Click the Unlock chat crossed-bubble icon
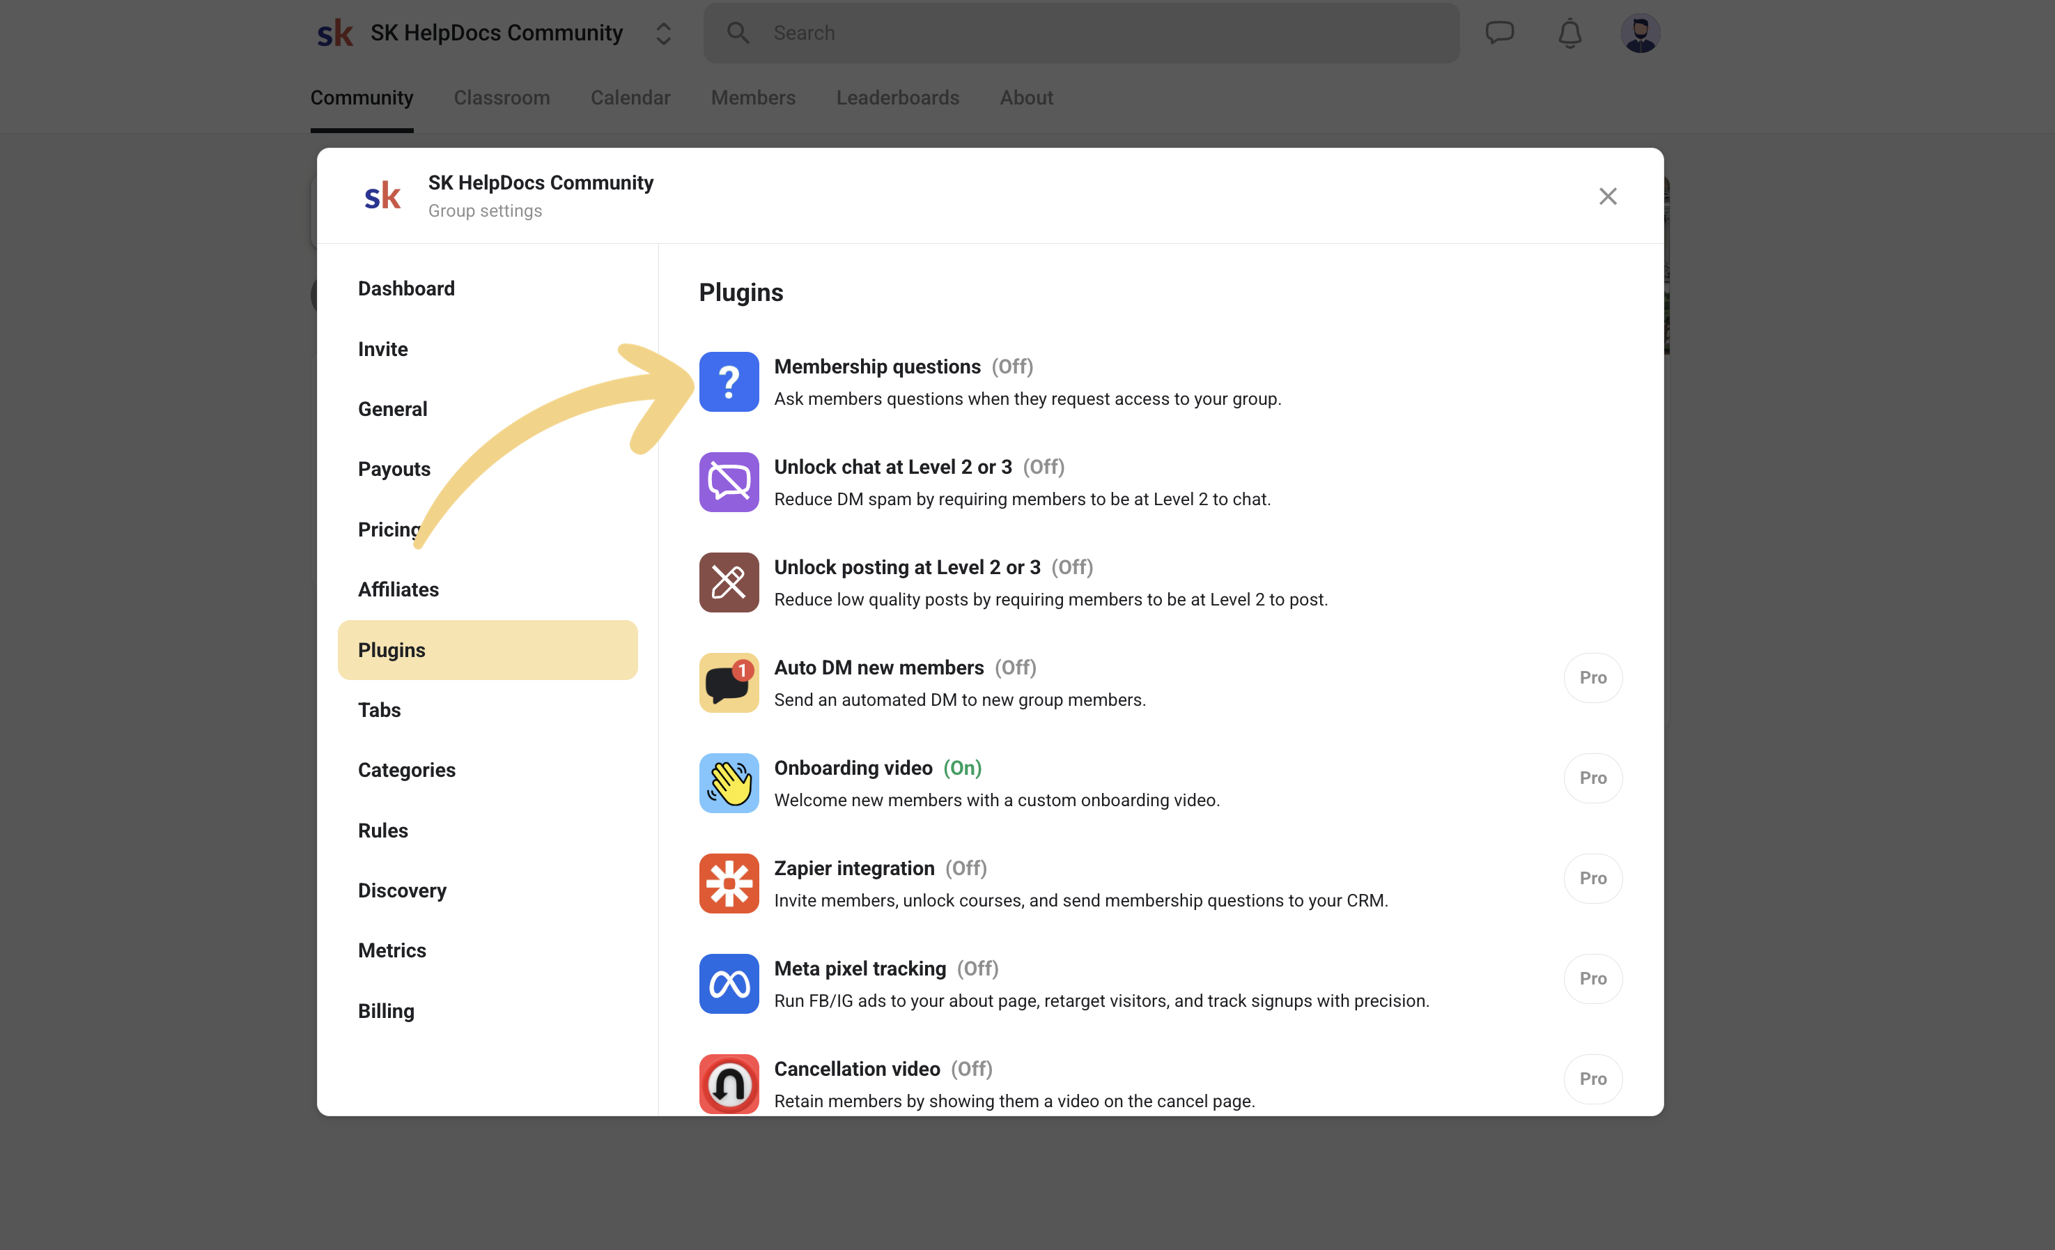The width and height of the screenshot is (2055, 1250). (x=729, y=482)
